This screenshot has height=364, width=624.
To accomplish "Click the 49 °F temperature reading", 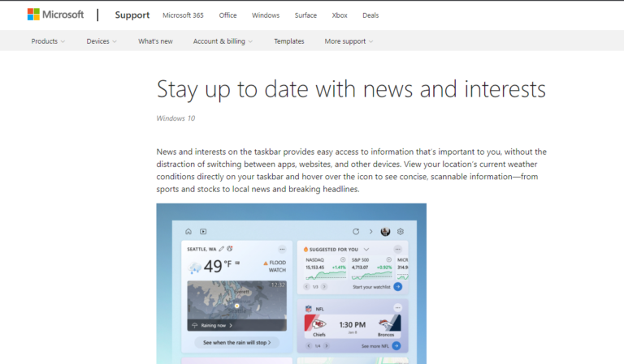I will pyautogui.click(x=217, y=266).
